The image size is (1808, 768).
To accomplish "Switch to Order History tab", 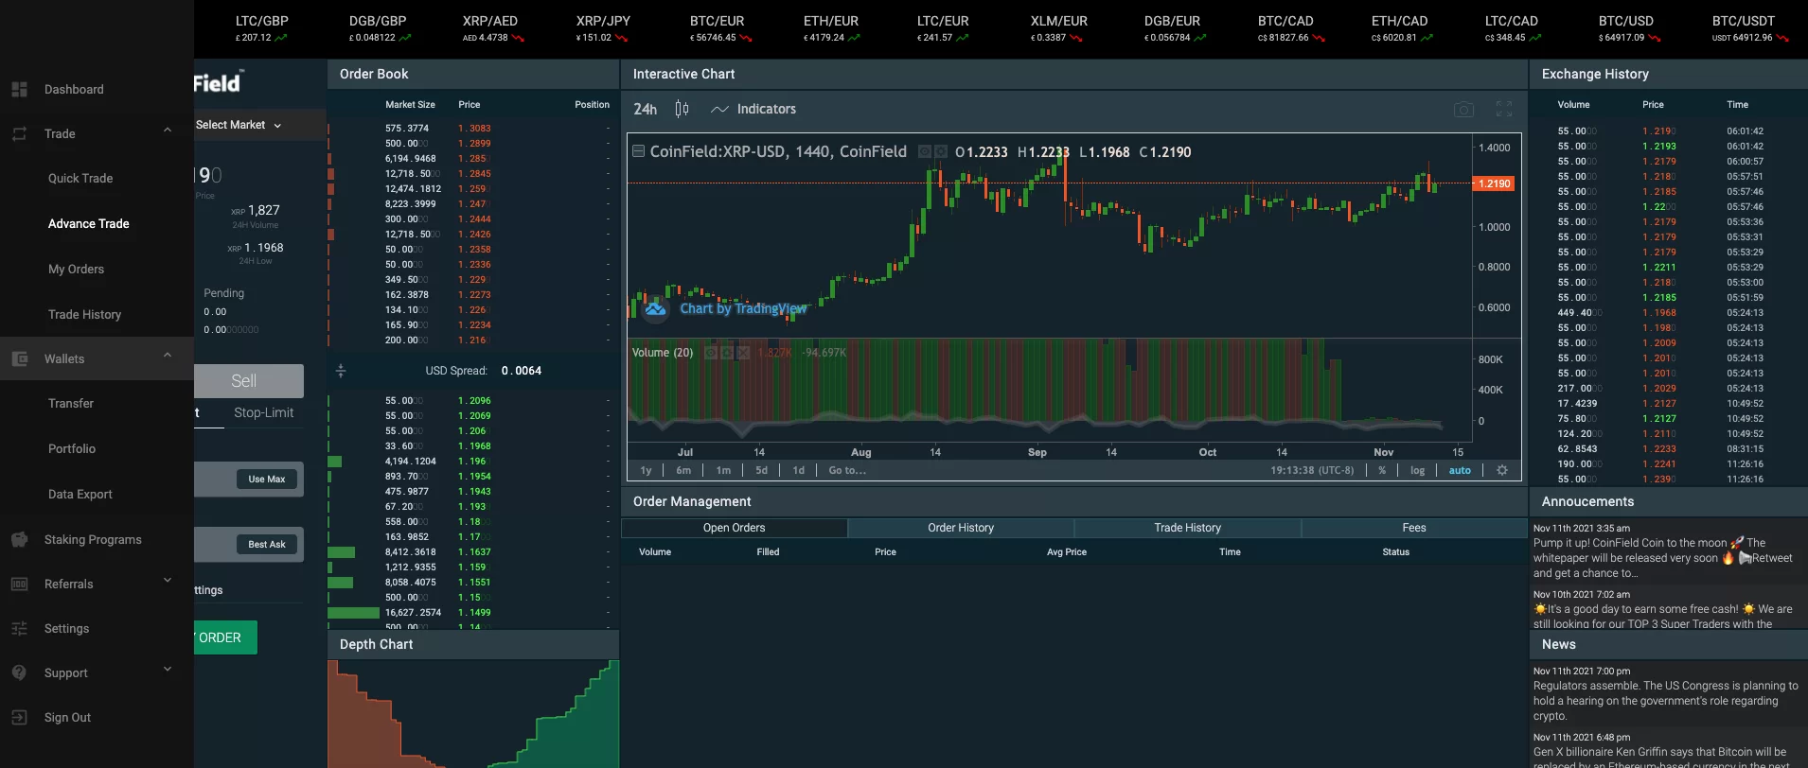I will [961, 528].
